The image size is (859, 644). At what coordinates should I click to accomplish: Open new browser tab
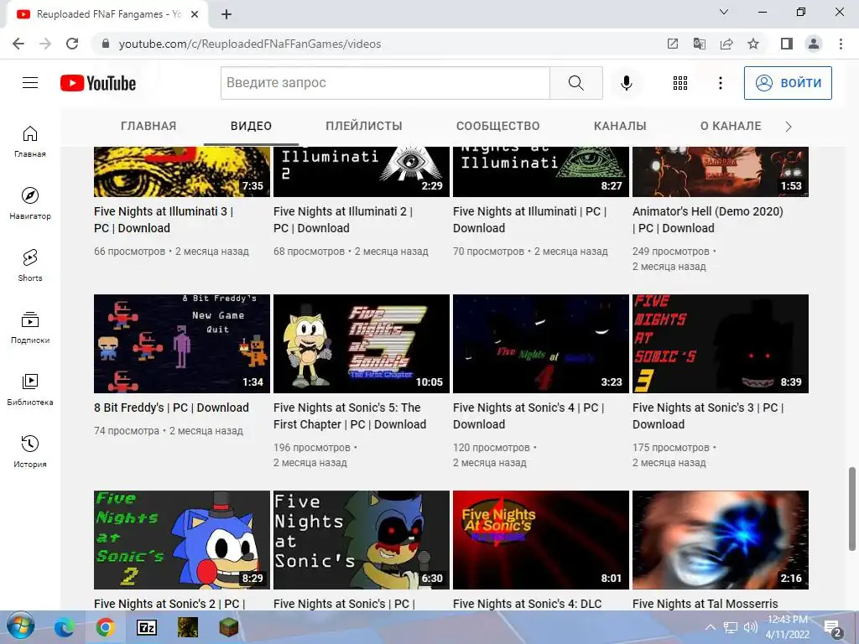coord(226,14)
